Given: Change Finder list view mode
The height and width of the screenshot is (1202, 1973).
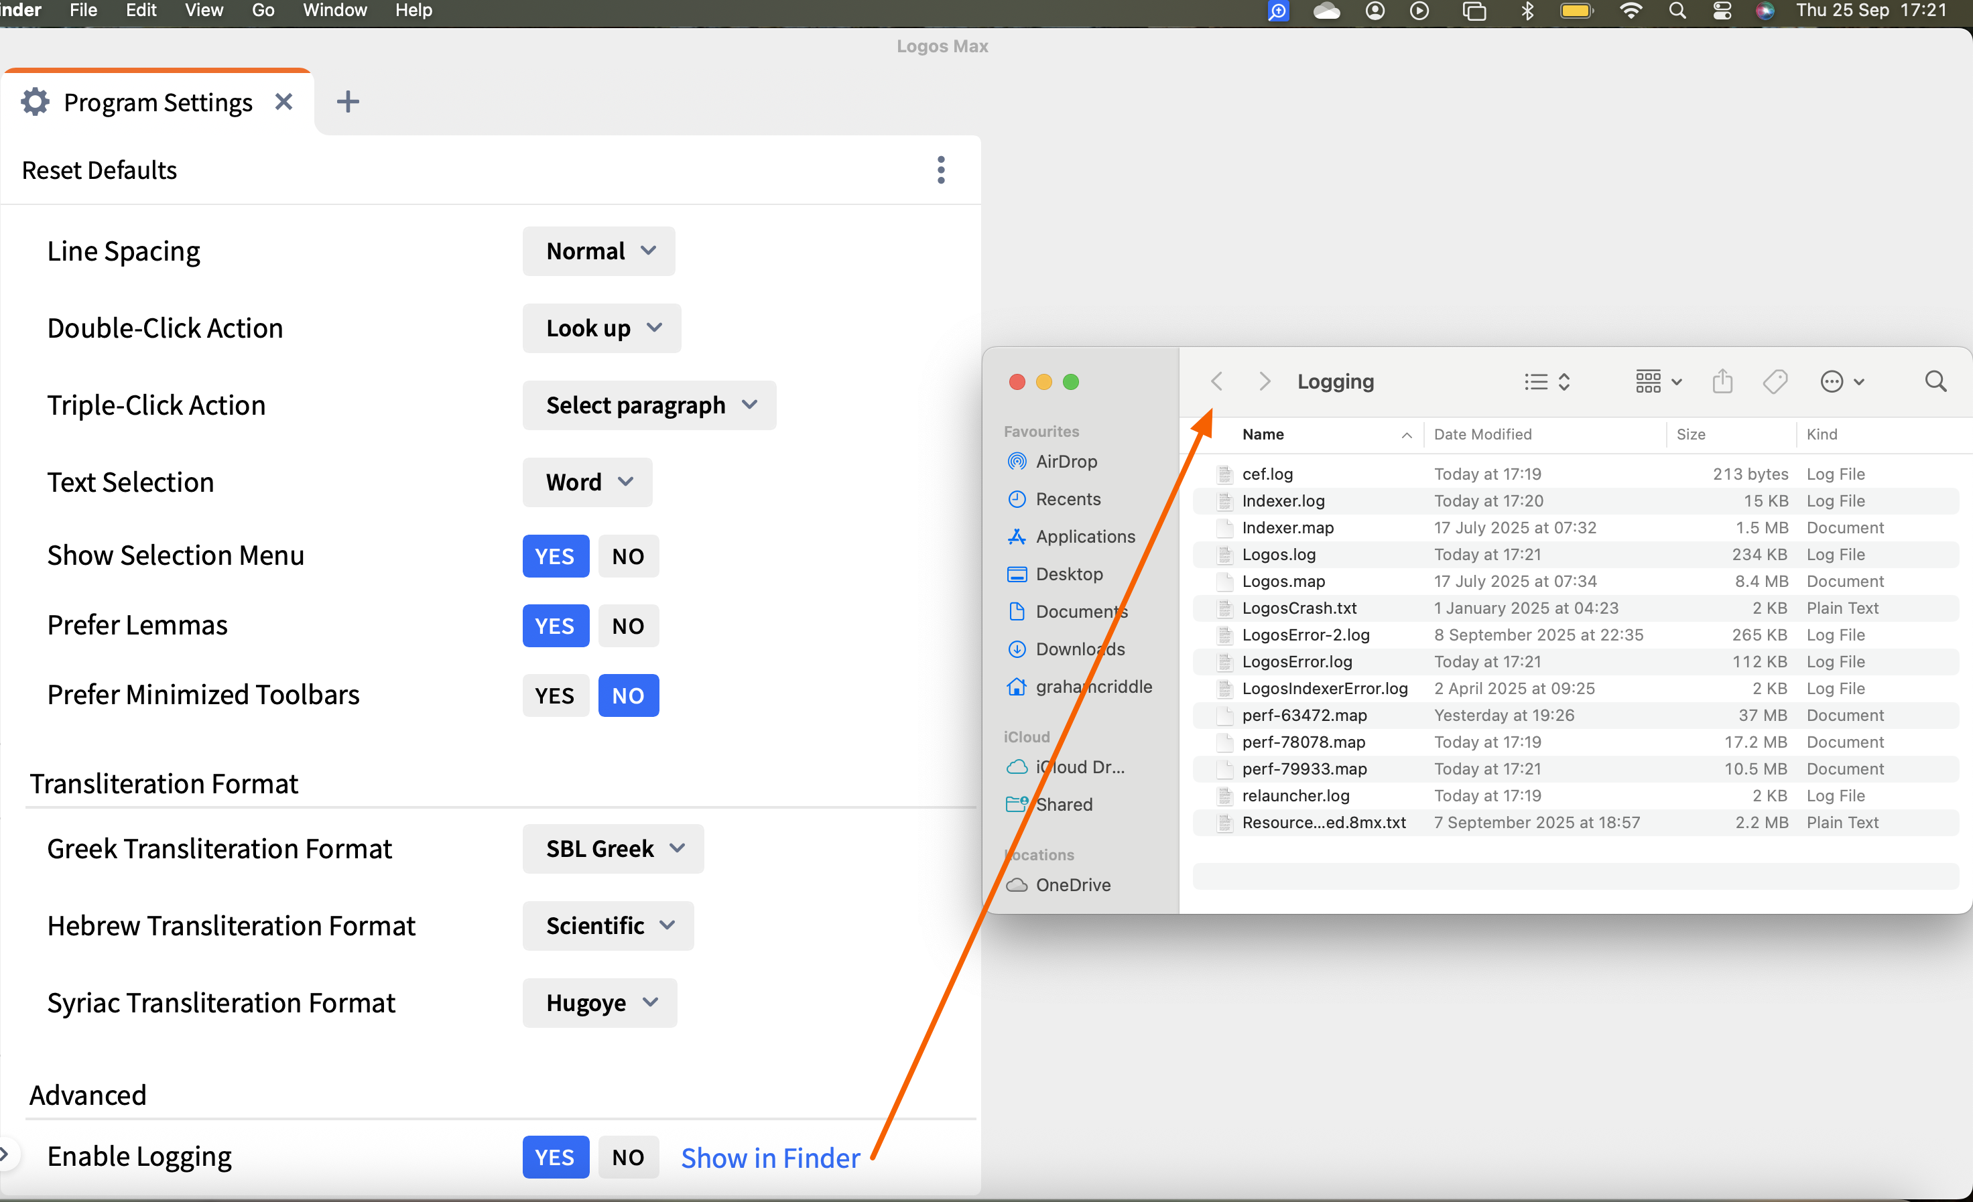Looking at the screenshot, I should click(x=1547, y=382).
